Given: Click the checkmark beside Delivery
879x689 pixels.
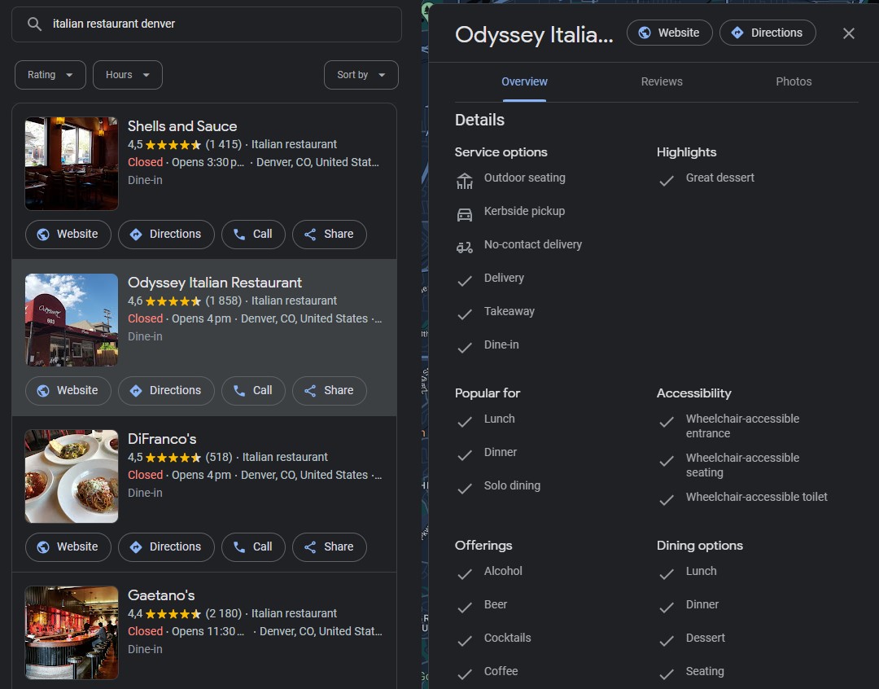Looking at the screenshot, I should (x=465, y=281).
